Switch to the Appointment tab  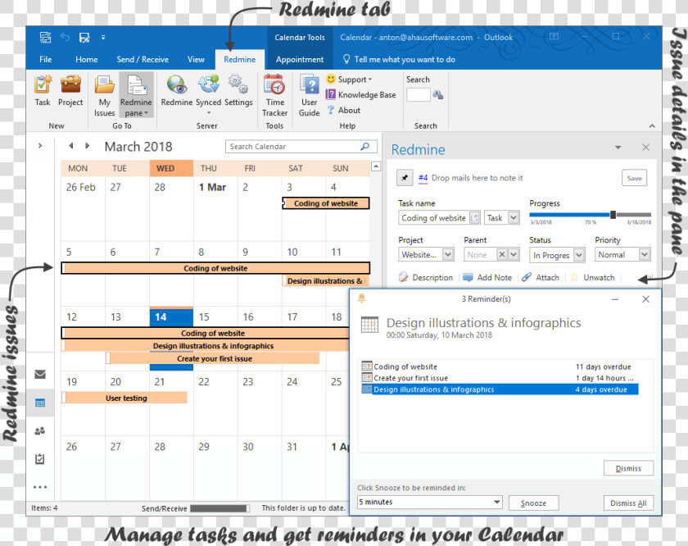pyautogui.click(x=300, y=59)
